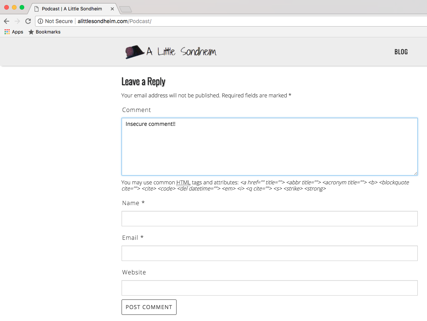Open a new browser tab
Screen dimensions: 427x321
pos(125,9)
